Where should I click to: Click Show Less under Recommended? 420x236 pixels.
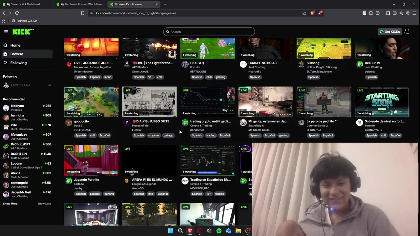pos(44,204)
